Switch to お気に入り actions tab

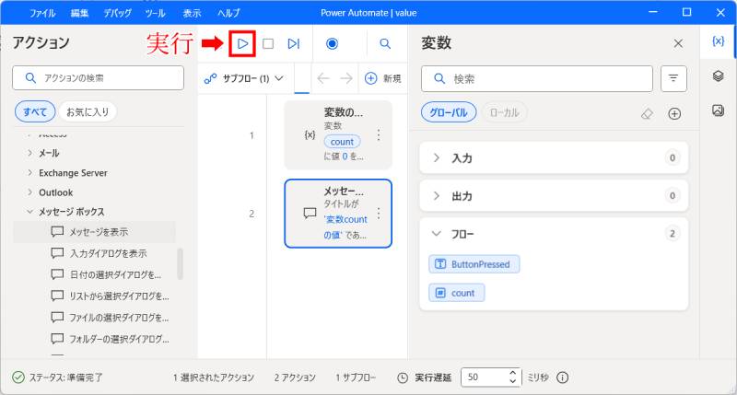(x=88, y=111)
